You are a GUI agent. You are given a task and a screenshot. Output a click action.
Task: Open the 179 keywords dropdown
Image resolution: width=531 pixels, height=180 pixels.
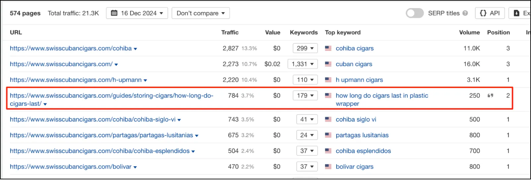[305, 96]
